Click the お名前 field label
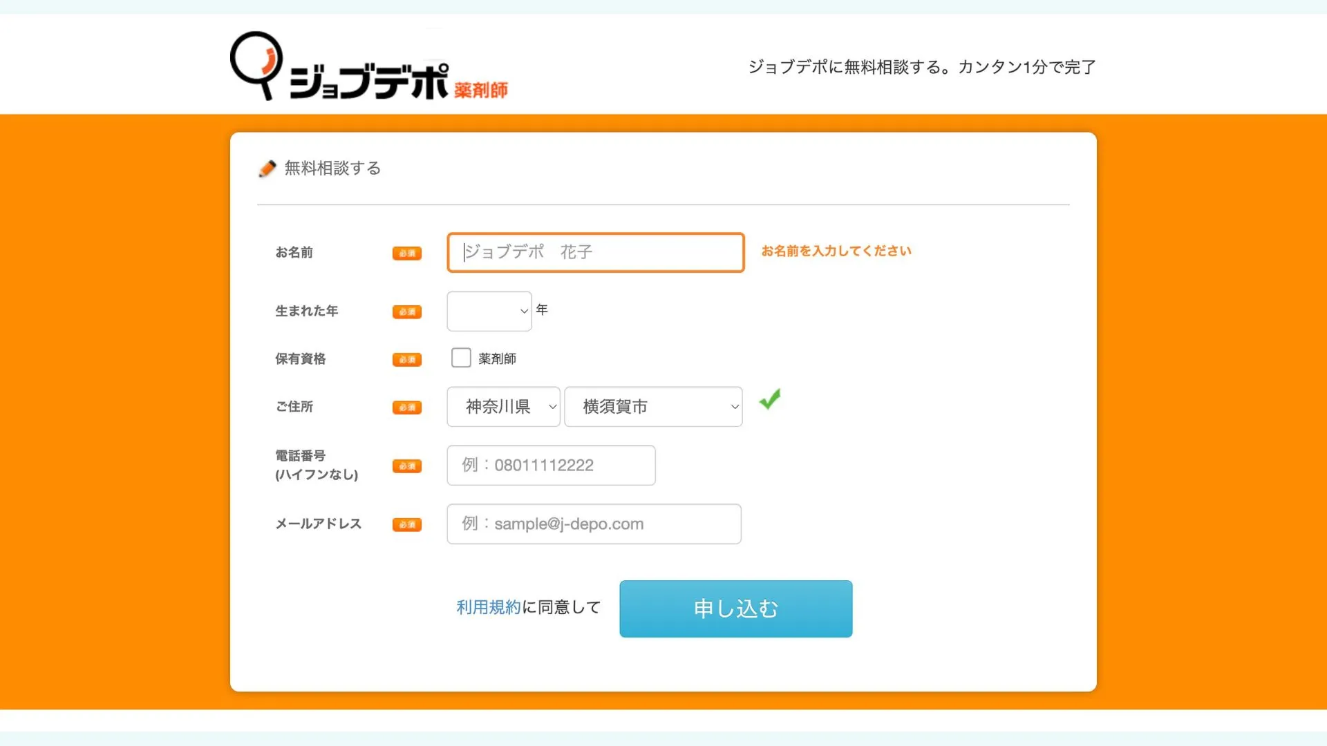The height and width of the screenshot is (746, 1327). (294, 253)
